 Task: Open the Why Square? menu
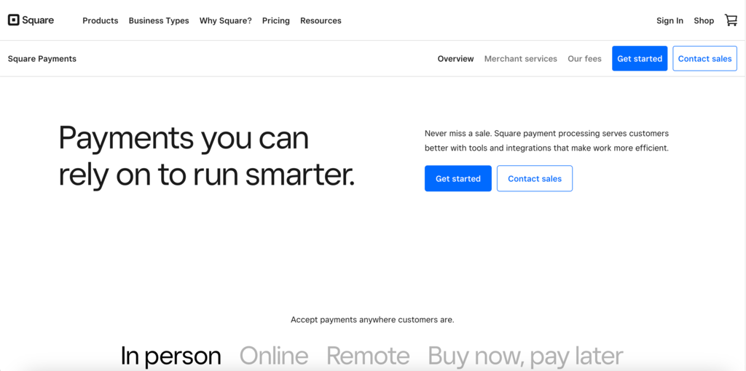coord(226,20)
